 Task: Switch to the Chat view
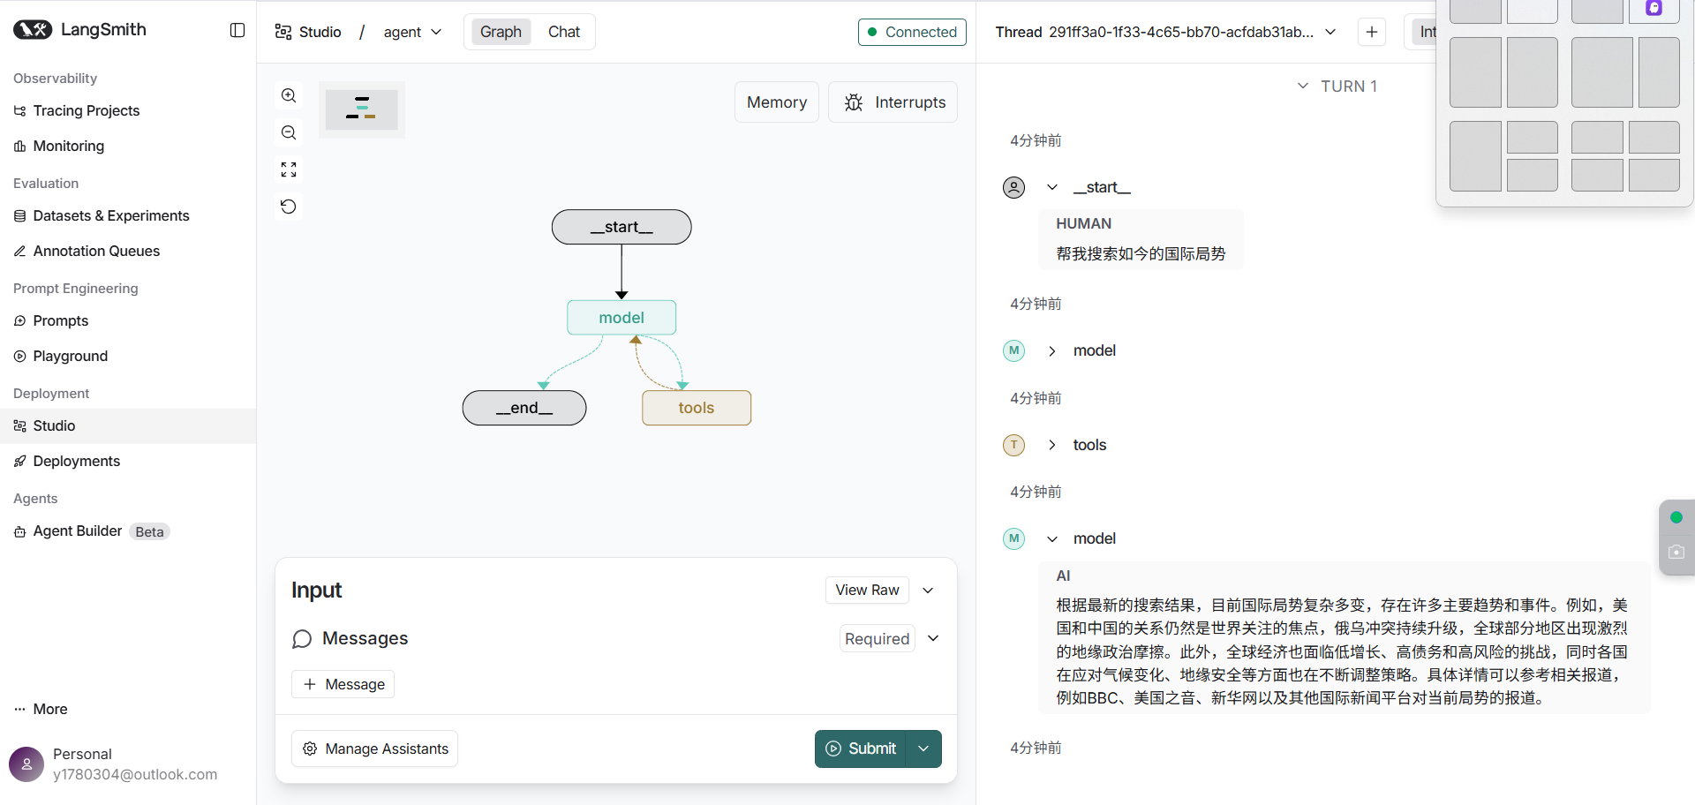click(563, 32)
